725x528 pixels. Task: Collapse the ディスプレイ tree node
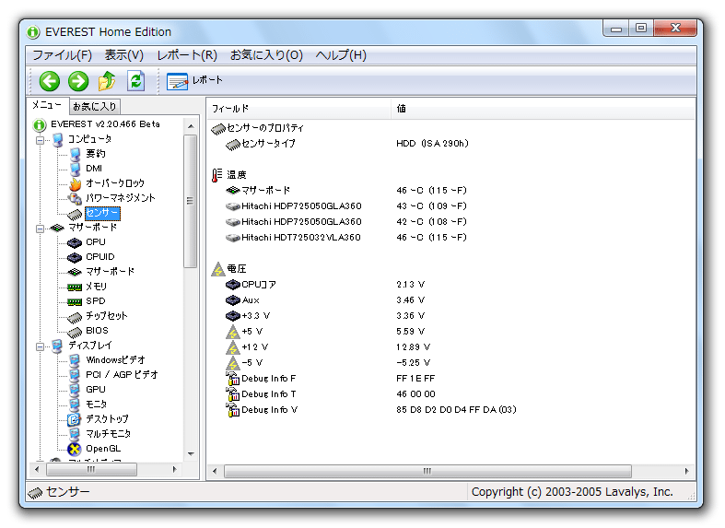(x=41, y=346)
